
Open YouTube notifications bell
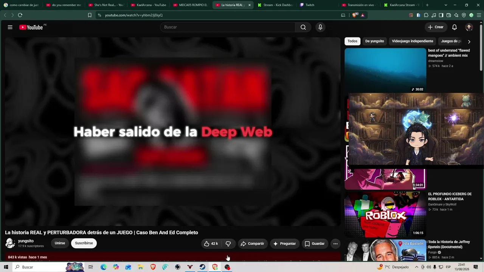[455, 27]
